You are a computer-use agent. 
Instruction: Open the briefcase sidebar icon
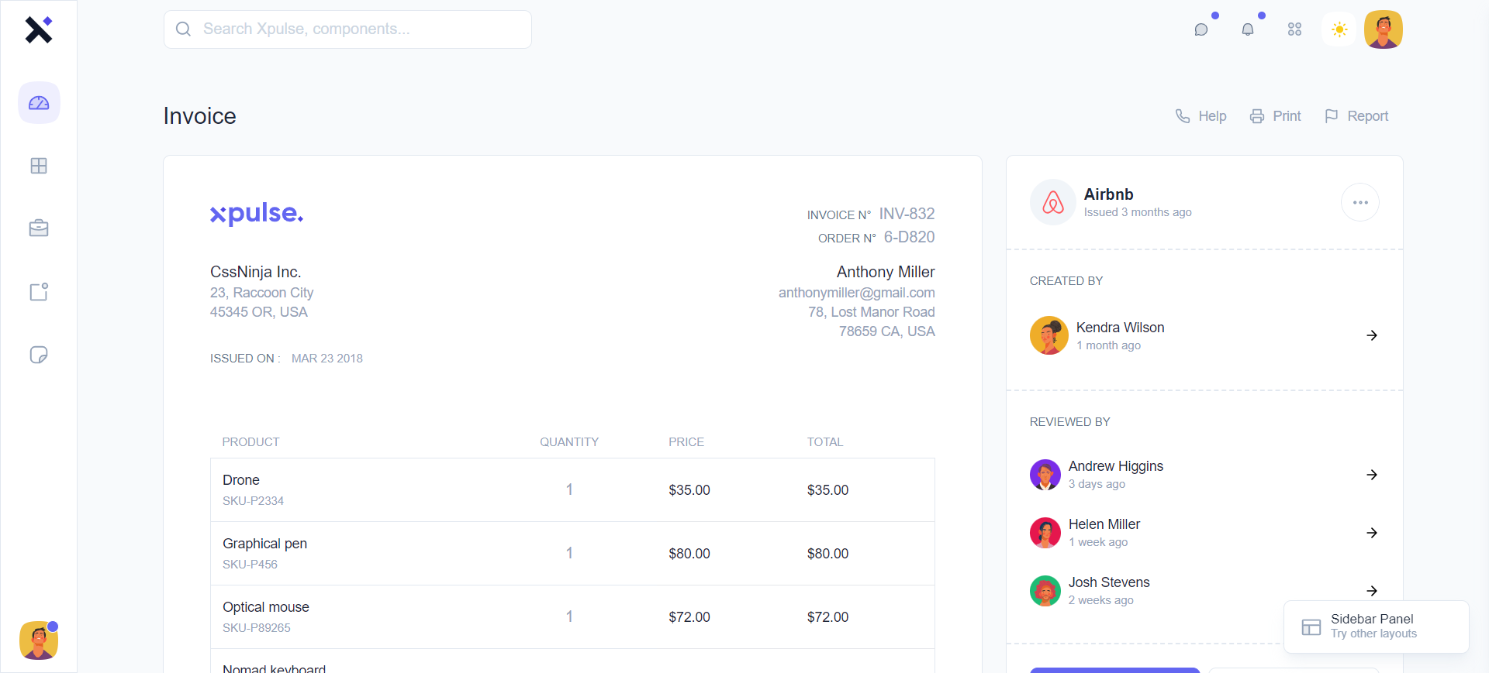coord(39,228)
